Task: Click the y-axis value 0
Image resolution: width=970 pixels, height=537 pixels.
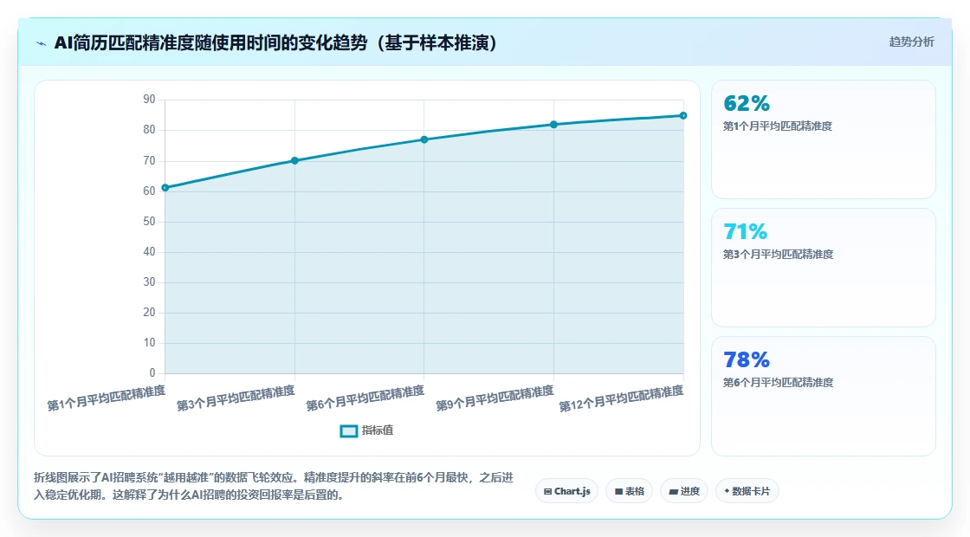Action: pos(152,373)
